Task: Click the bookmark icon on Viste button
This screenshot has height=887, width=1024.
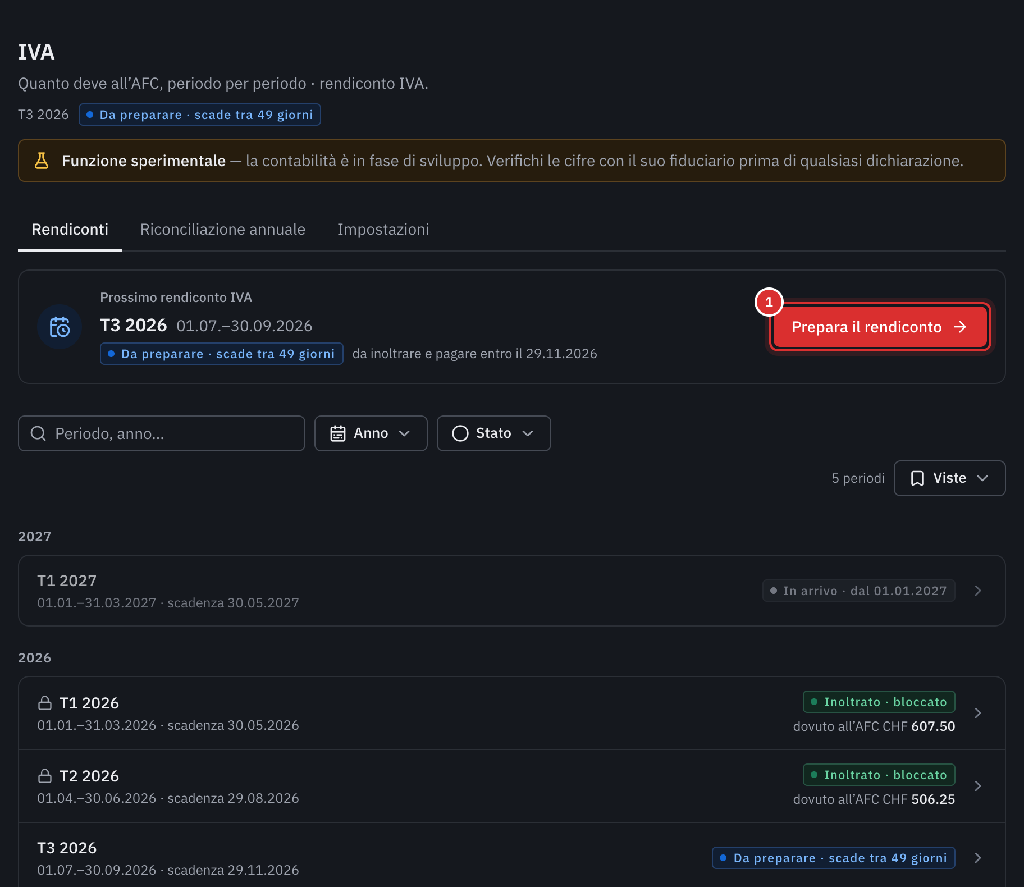Action: [917, 478]
